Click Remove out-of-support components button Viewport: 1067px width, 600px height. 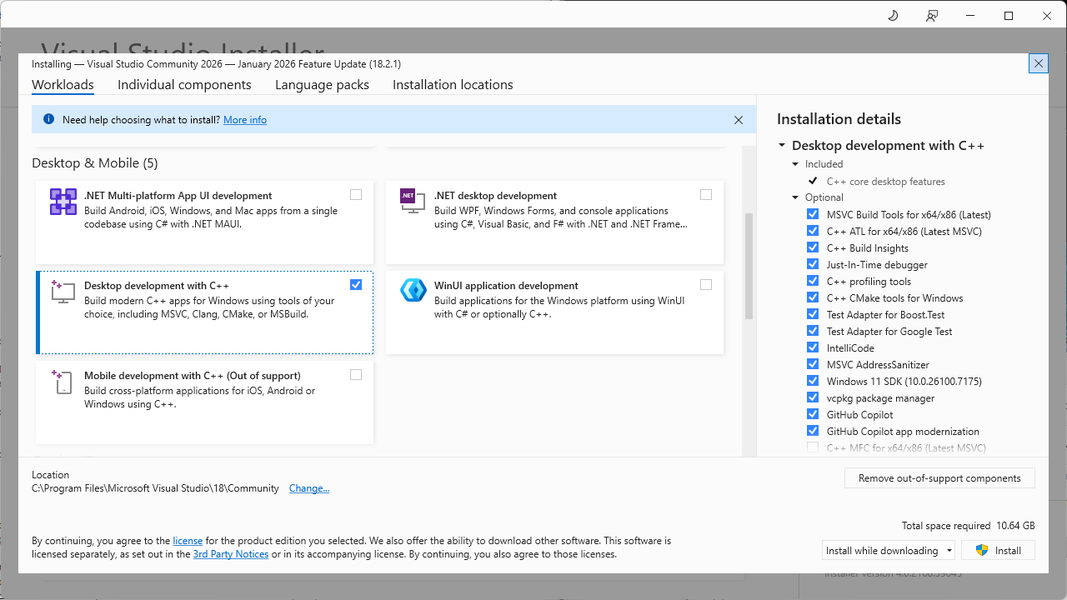(939, 478)
